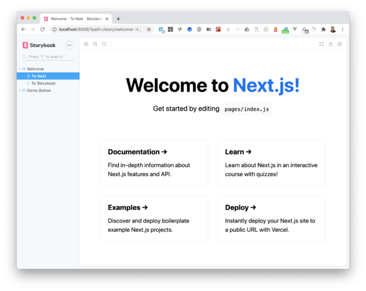Open the cloud drive extension icon
This screenshot has width=366, height=291.
point(247,30)
